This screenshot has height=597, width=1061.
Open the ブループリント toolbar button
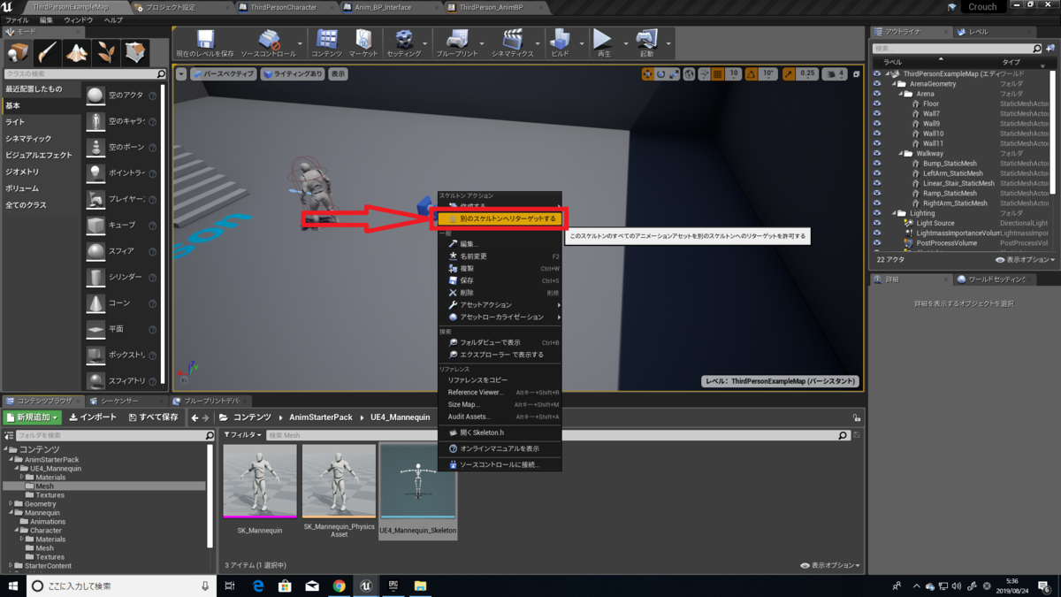click(456, 43)
